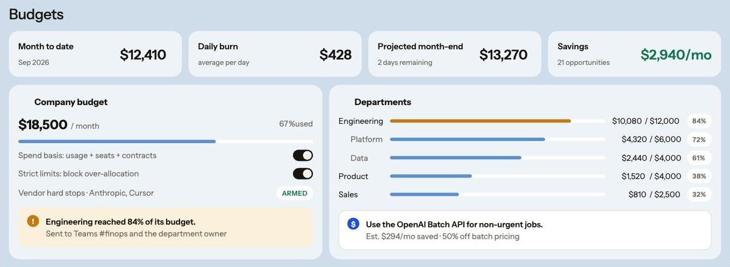Screen dimensions: 730x267
Task: Toggle the Spend basis switch
Action: [x=303, y=155]
